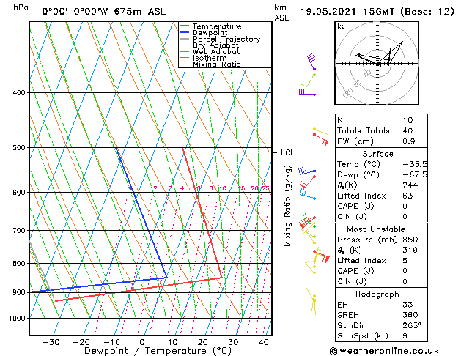
Task: Click the LCL marker label
Action: pyautogui.click(x=287, y=153)
